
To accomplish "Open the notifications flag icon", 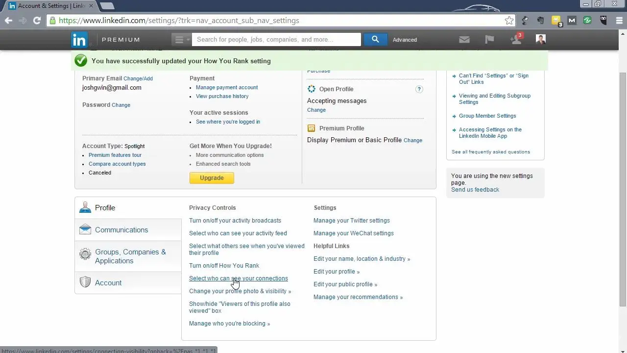I will (489, 40).
